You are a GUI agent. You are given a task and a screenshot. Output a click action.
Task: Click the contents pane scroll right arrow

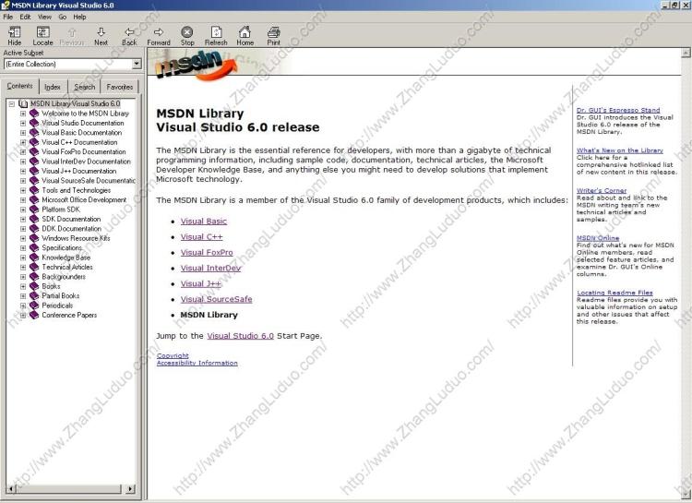pos(130,489)
